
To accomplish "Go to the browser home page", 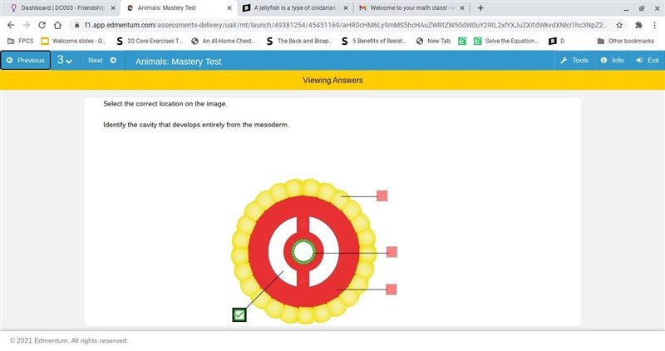I will pyautogui.click(x=57, y=25).
